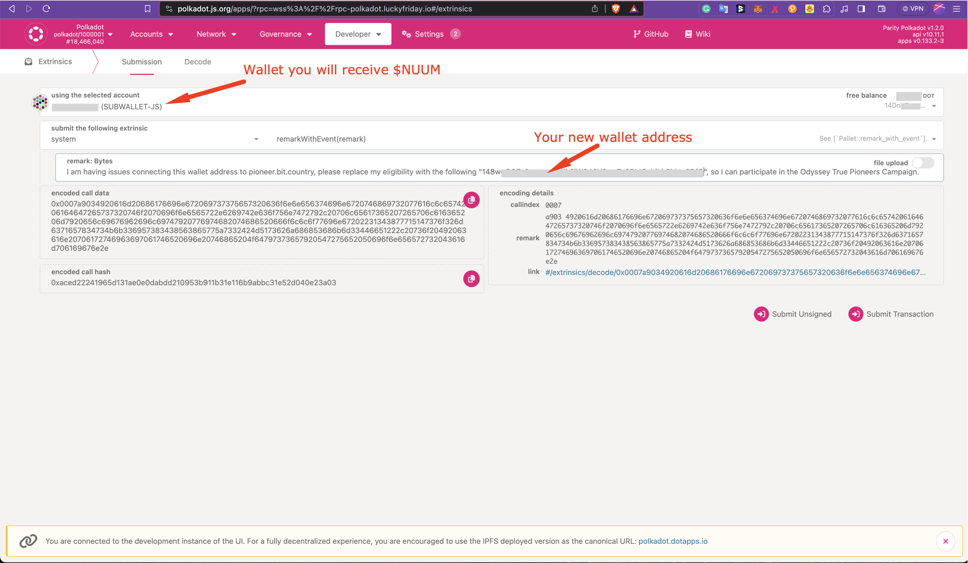
Task: Bookmark this page with the bookmark icon
Action: click(148, 9)
